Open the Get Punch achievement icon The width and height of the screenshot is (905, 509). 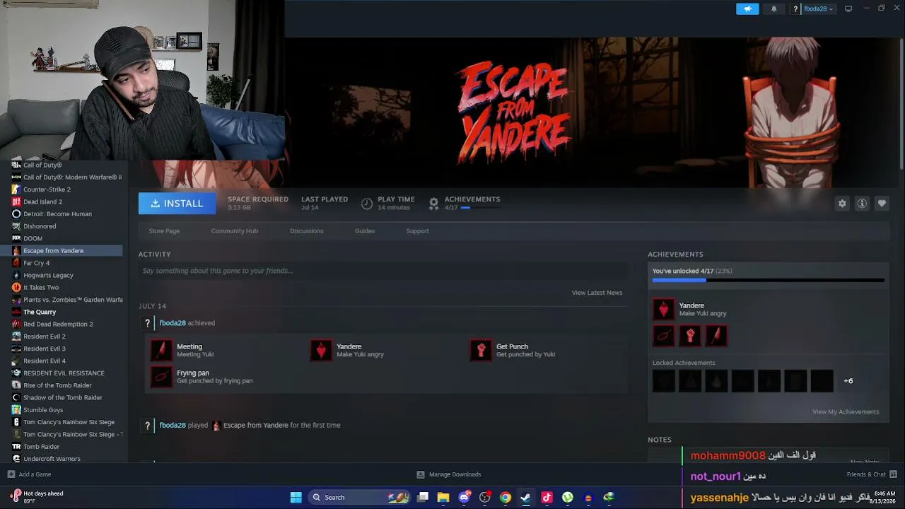tap(481, 350)
